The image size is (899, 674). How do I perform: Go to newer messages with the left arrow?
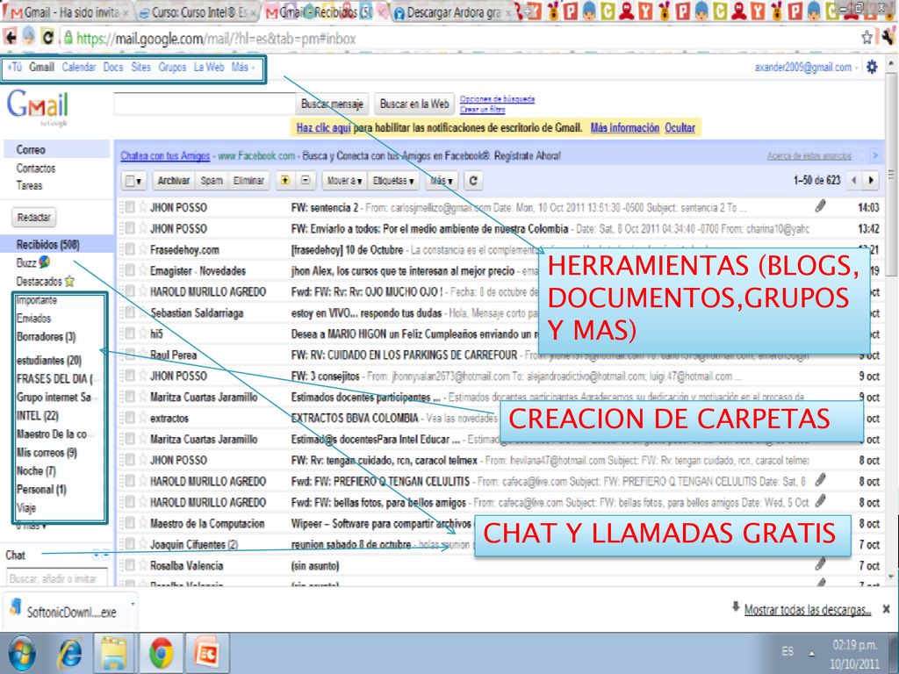(x=853, y=180)
